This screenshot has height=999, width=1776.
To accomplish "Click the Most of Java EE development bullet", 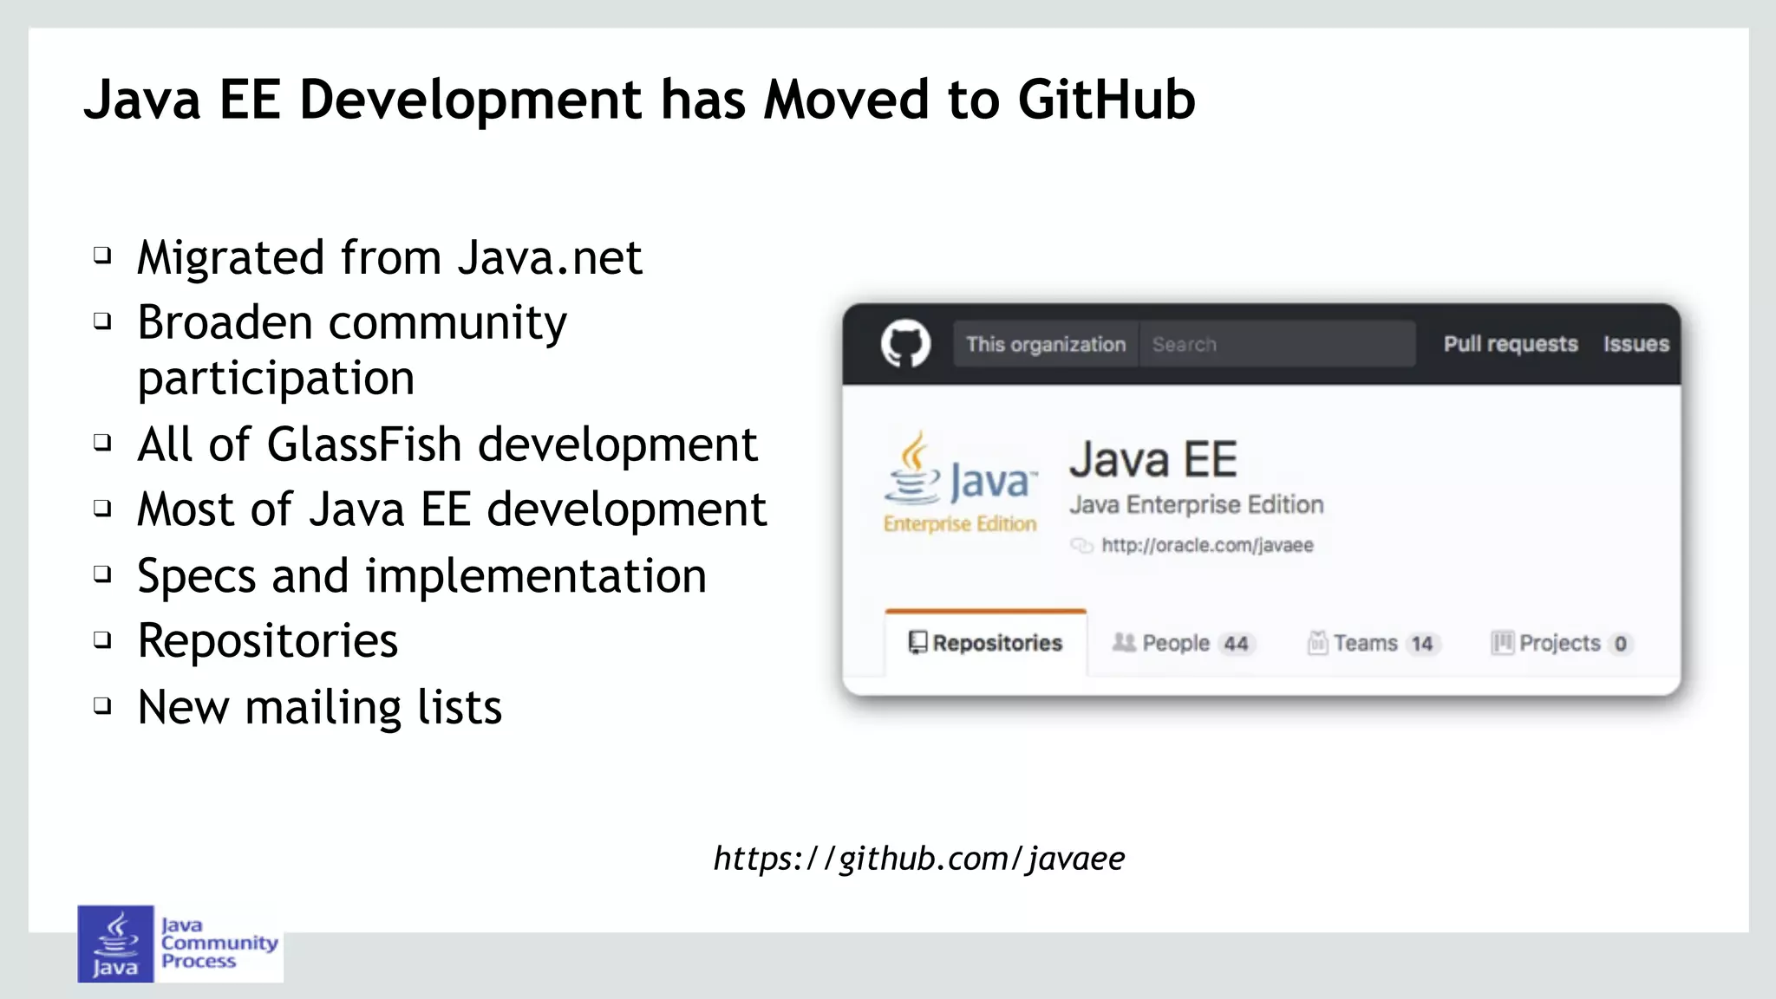I will 452,509.
